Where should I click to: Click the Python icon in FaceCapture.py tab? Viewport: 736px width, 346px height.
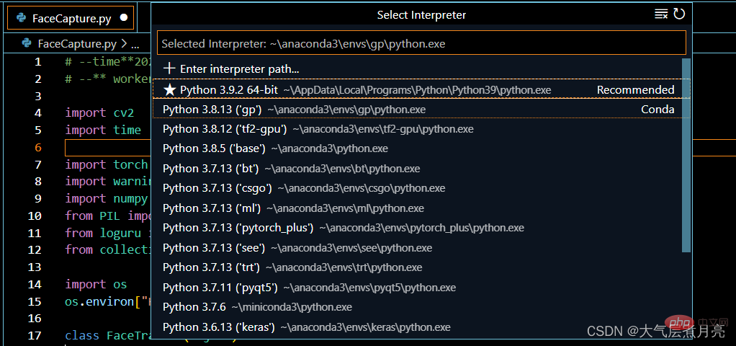pos(22,17)
